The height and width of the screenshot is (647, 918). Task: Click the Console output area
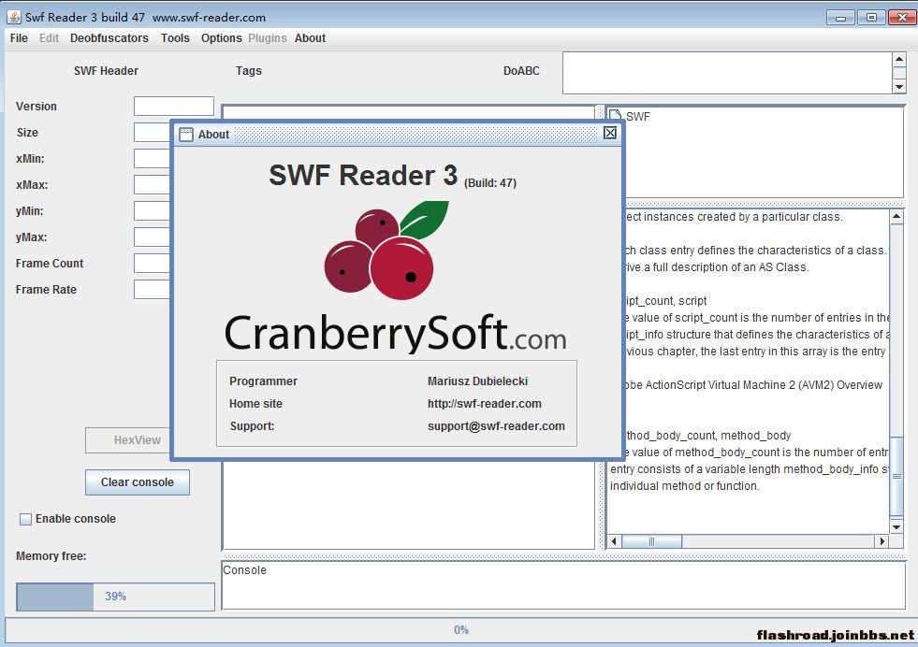click(563, 585)
